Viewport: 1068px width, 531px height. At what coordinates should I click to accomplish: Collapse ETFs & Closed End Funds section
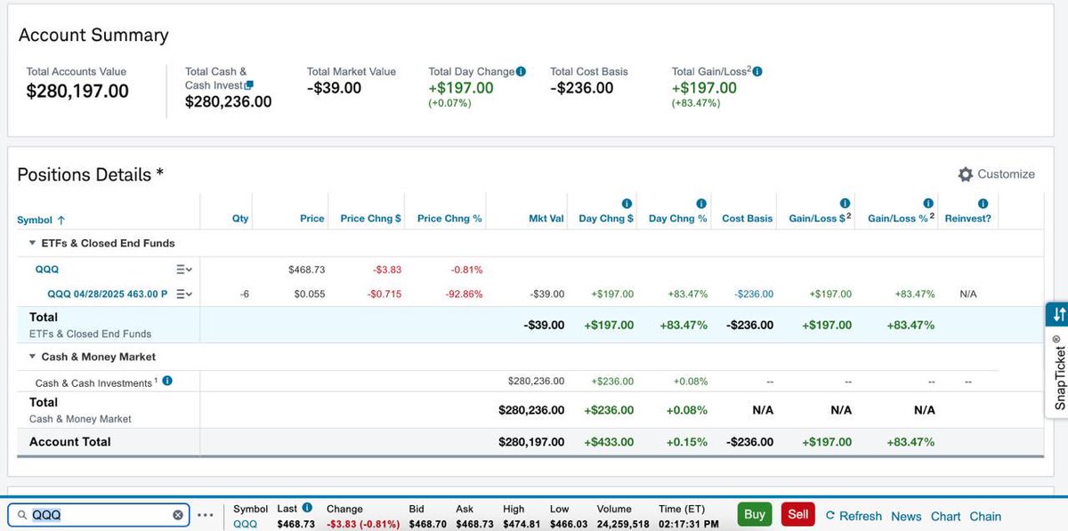(x=33, y=243)
